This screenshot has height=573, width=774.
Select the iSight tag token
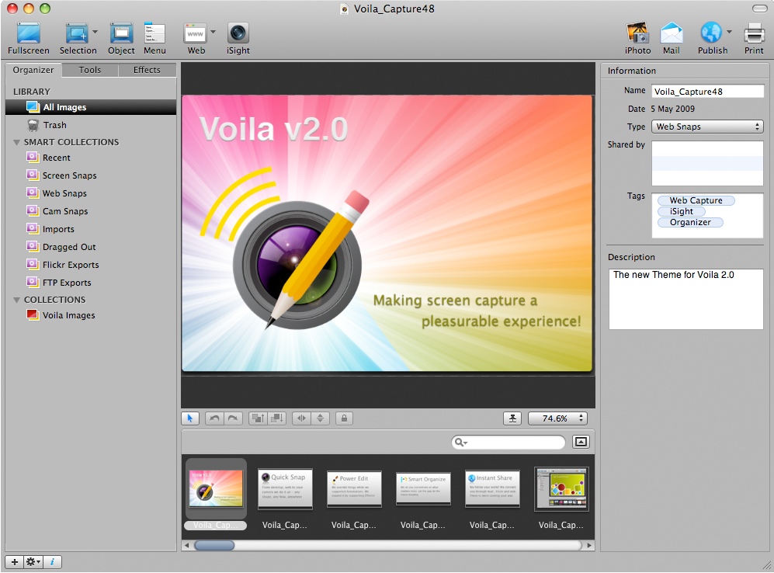[x=681, y=211]
